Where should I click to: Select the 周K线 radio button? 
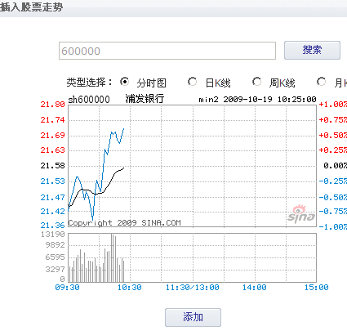(x=256, y=82)
